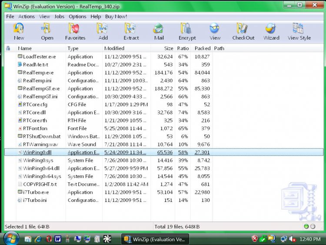This screenshot has height=245, width=326.
Task: Click the View Style toolbar icon
Action: click(298, 28)
